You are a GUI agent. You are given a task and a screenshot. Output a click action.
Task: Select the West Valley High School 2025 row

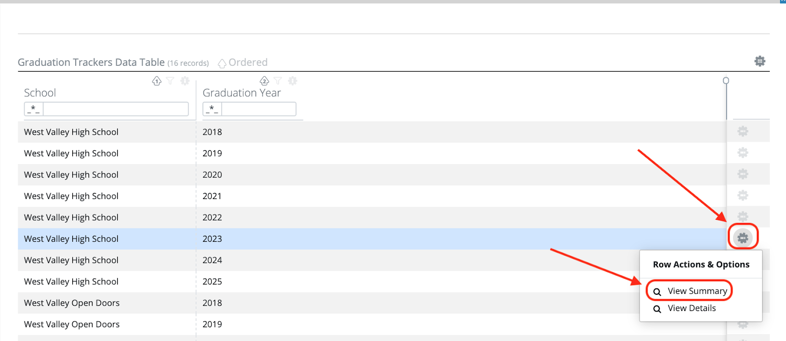click(372, 282)
